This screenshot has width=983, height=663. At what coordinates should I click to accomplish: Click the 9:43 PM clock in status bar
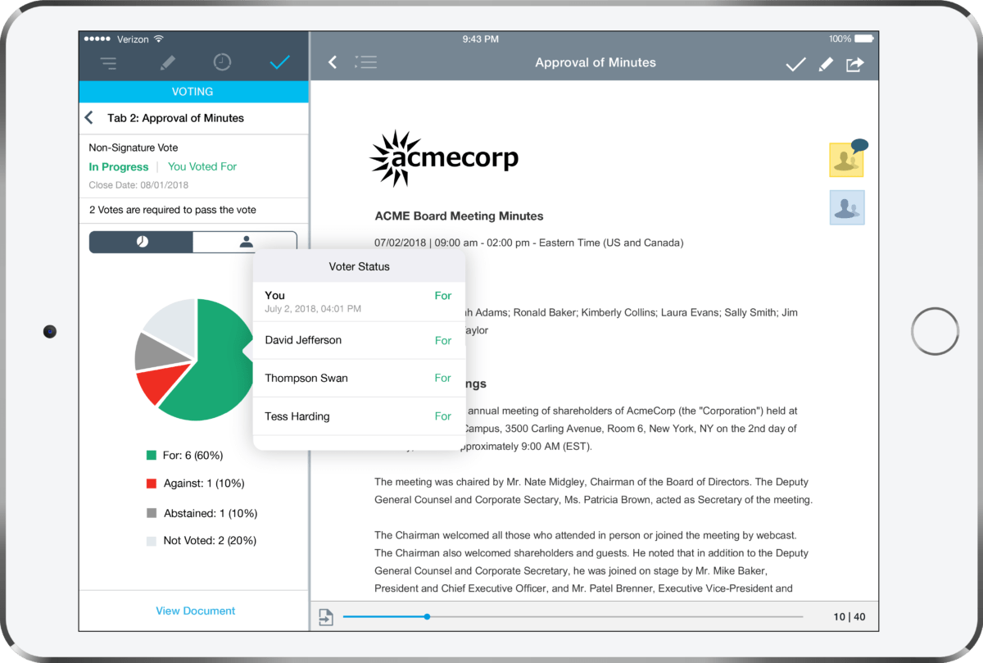pyautogui.click(x=481, y=39)
